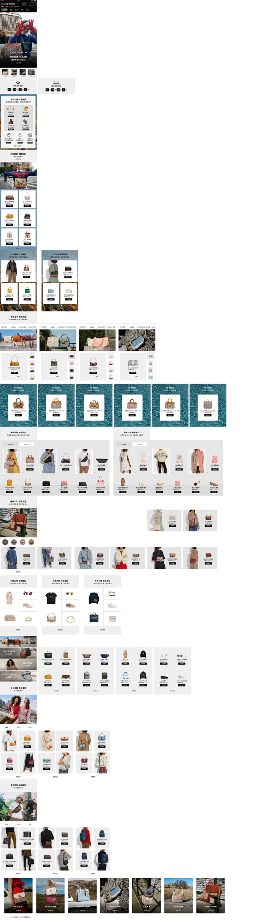The image size is (263, 921).
Task: Close the mini-program with the X icon
Action: [34, 4]
